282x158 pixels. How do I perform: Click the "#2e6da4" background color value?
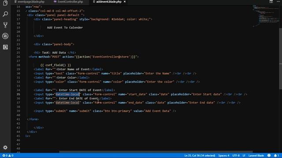point(118,19)
